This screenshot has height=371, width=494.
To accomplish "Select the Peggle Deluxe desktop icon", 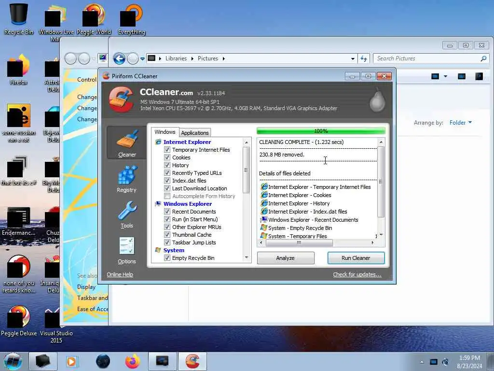I will (x=19, y=321).
